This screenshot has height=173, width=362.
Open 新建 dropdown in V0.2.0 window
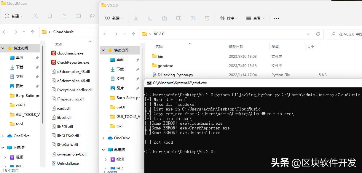tap(114, 18)
